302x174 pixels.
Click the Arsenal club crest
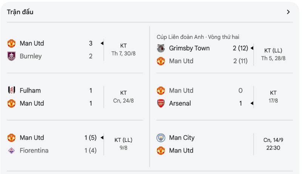click(x=161, y=103)
